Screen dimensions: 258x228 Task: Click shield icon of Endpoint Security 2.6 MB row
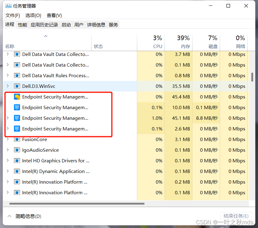point(17,129)
